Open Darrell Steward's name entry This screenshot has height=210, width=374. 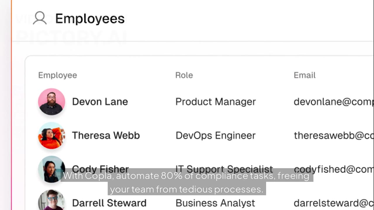coord(109,203)
